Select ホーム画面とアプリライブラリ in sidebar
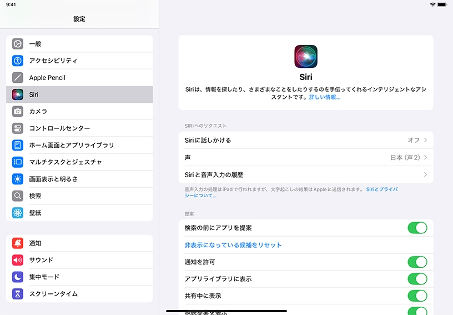Viewport: 453px width, 315px height. tap(72, 145)
